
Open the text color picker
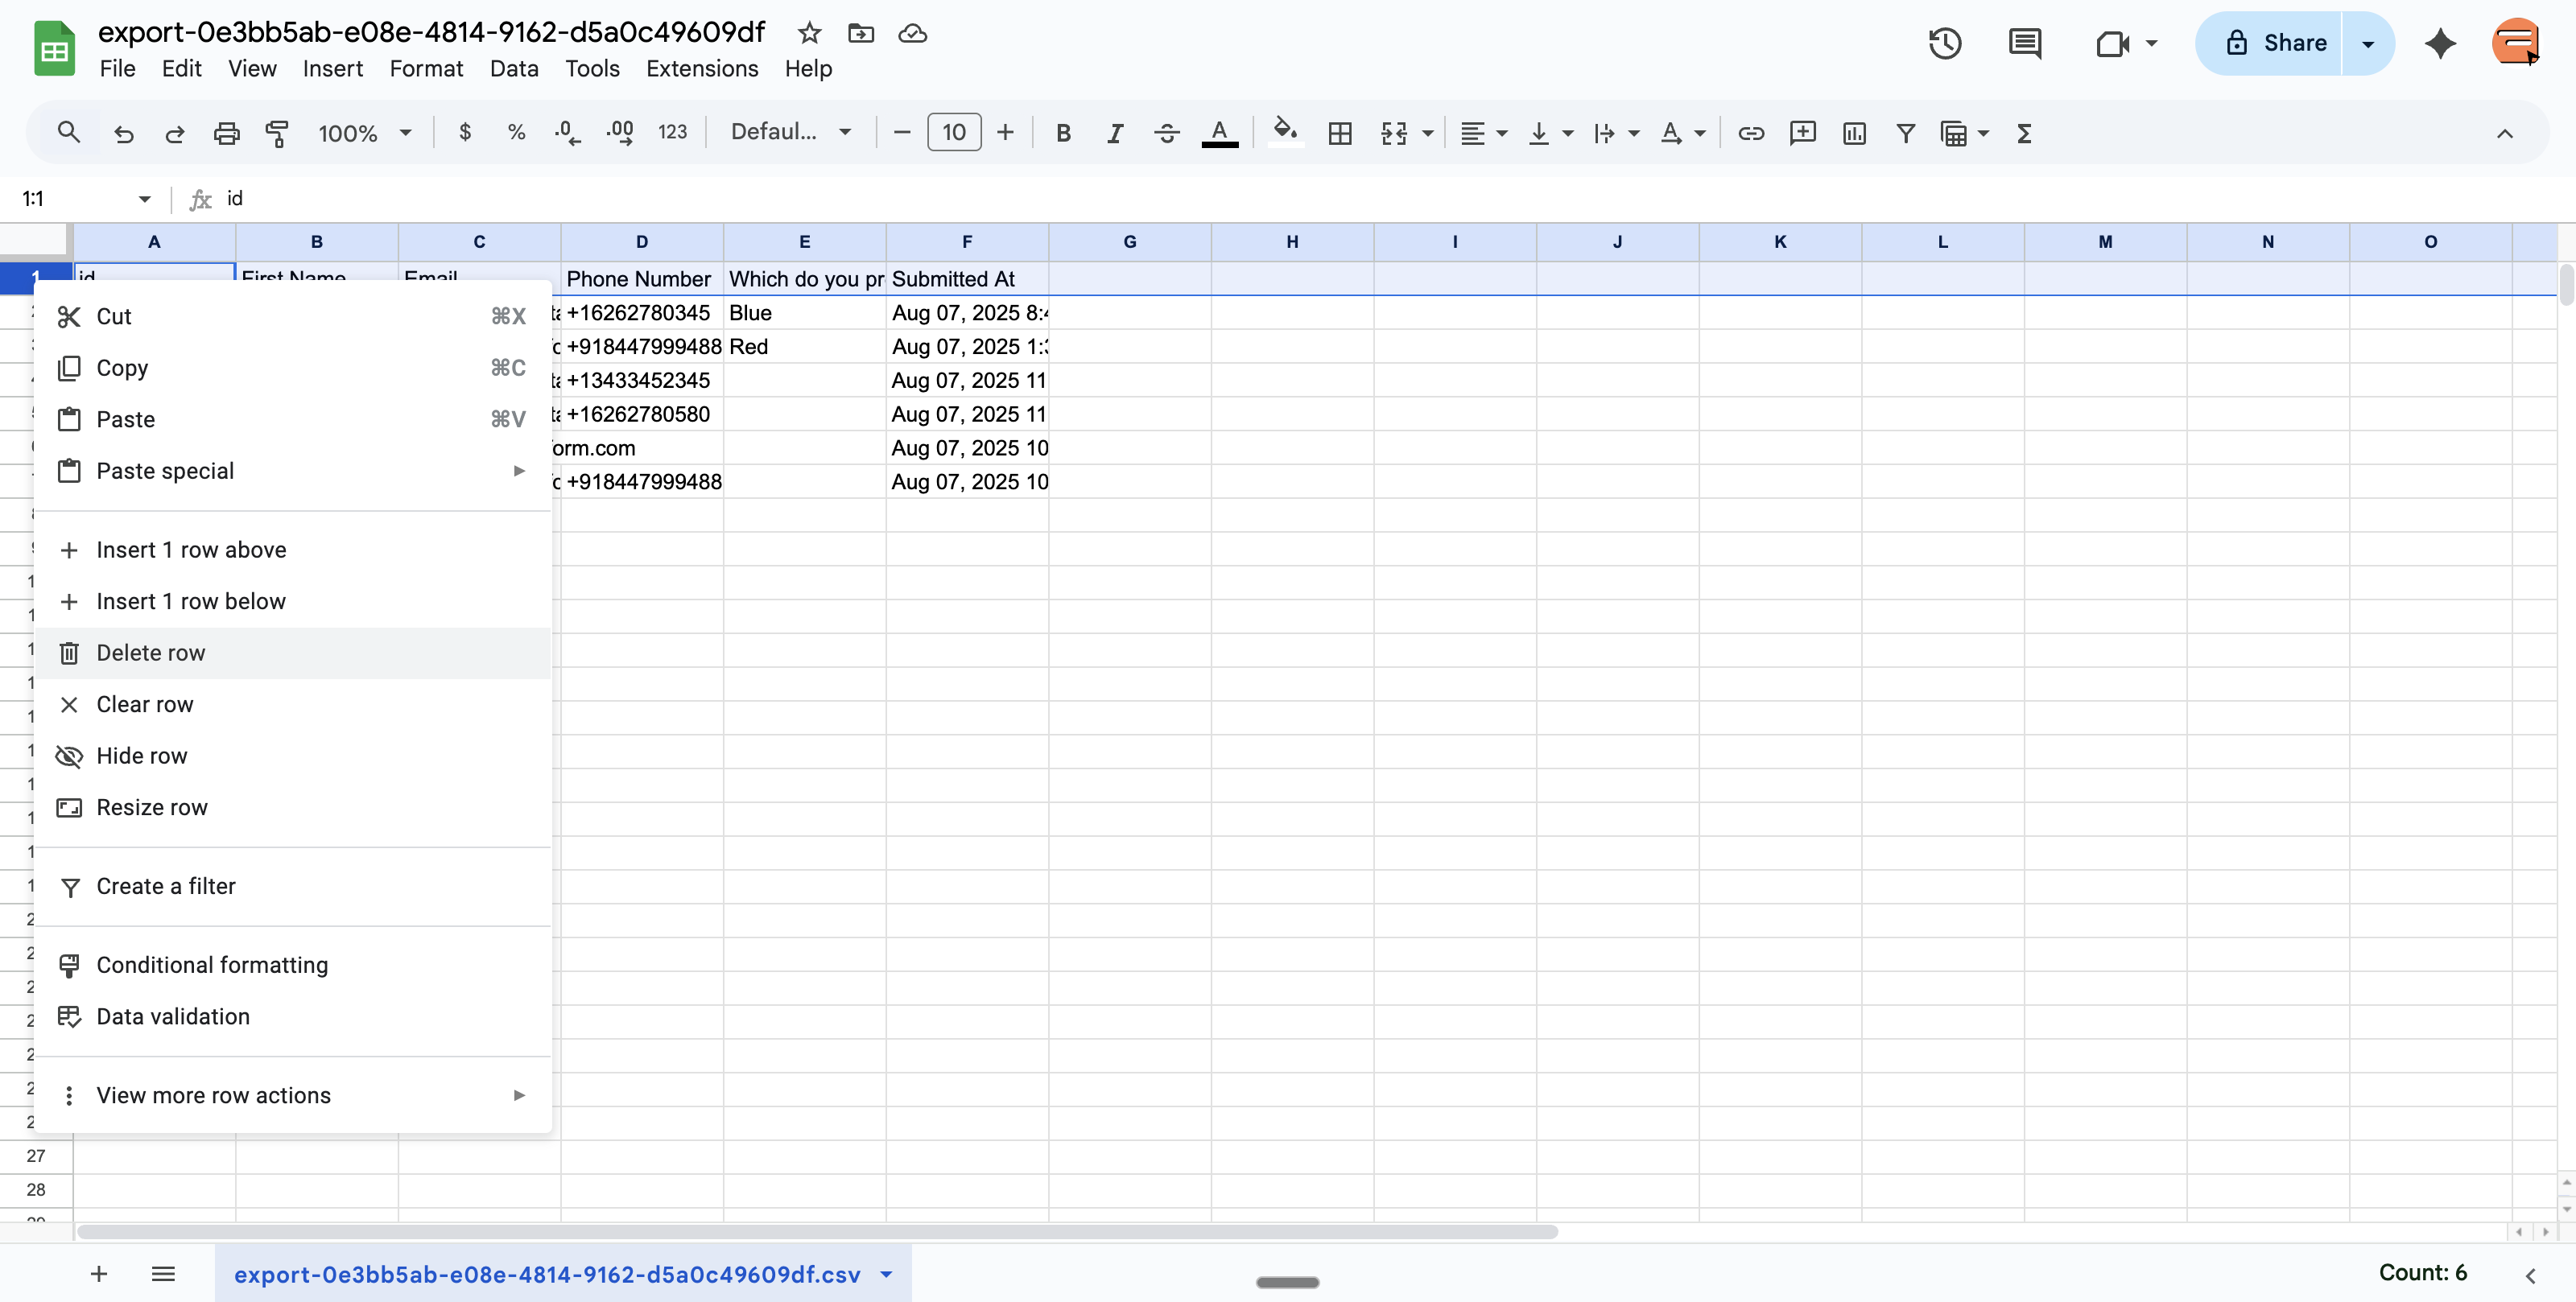pyautogui.click(x=1219, y=133)
